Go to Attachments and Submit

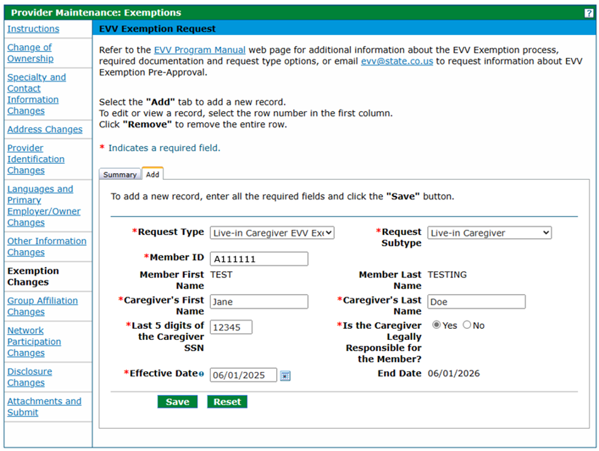pyautogui.click(x=44, y=407)
